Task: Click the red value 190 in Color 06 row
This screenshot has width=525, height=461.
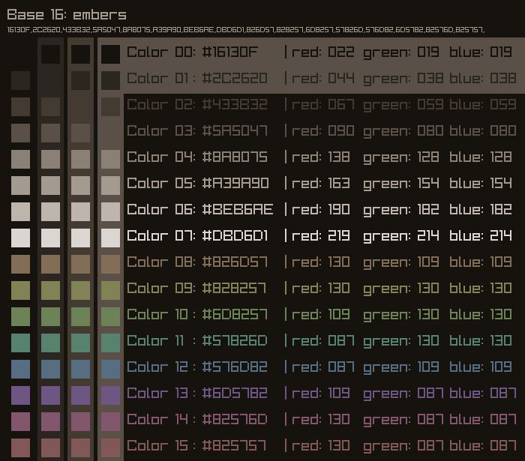Action: 338,209
